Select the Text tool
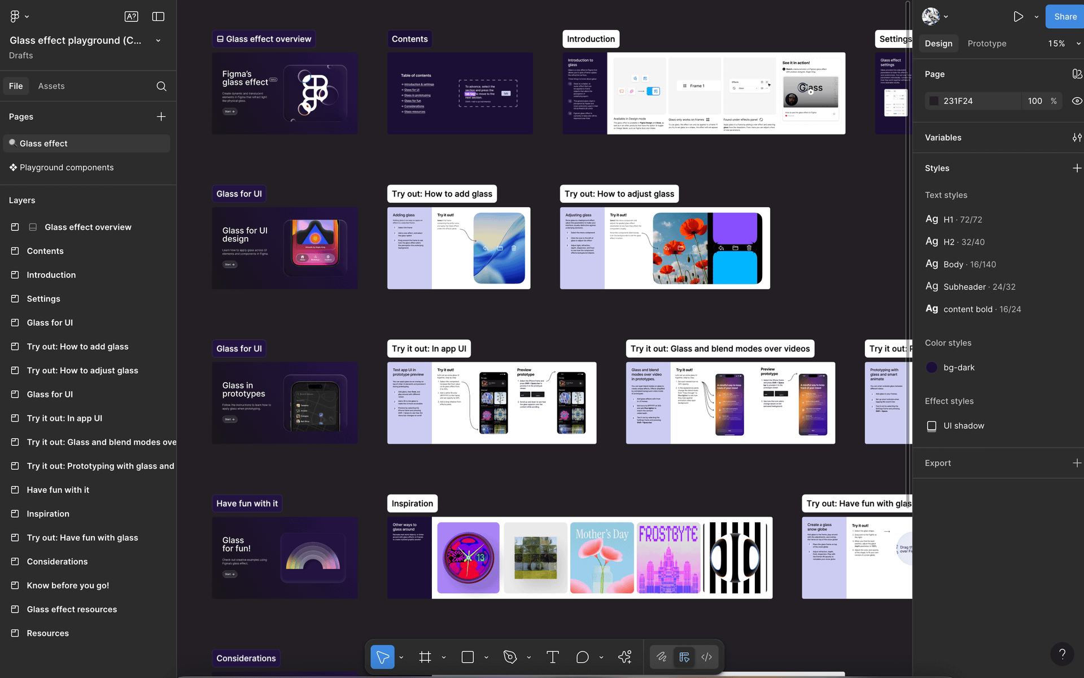 click(x=552, y=657)
